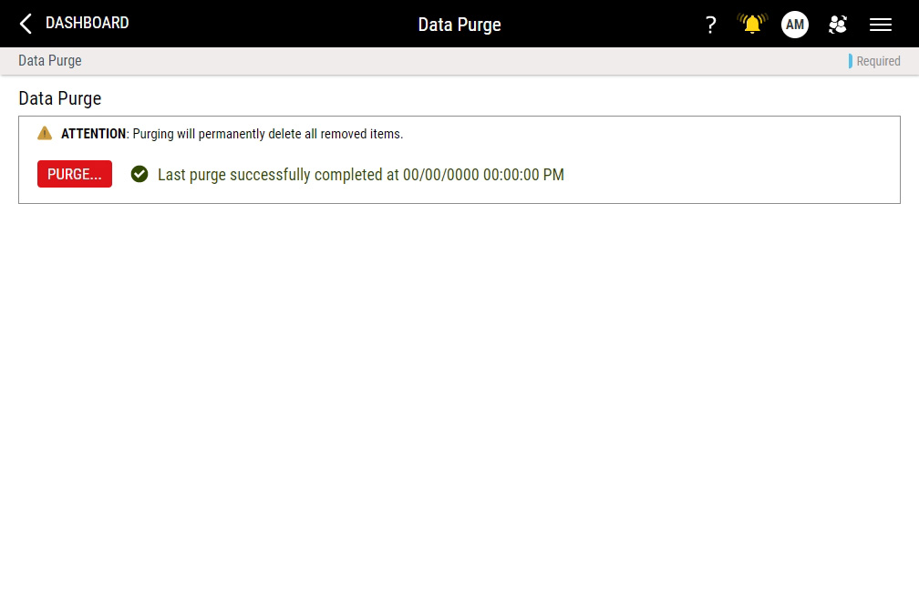Open notifications with the ringing bell icon
The image size is (919, 590).
click(x=750, y=25)
